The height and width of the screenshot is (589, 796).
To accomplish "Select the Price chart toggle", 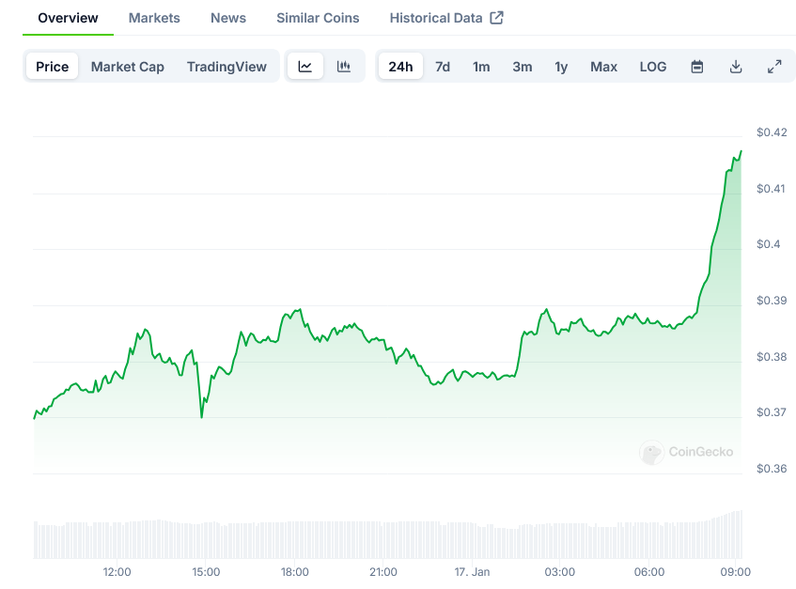I will pos(53,67).
